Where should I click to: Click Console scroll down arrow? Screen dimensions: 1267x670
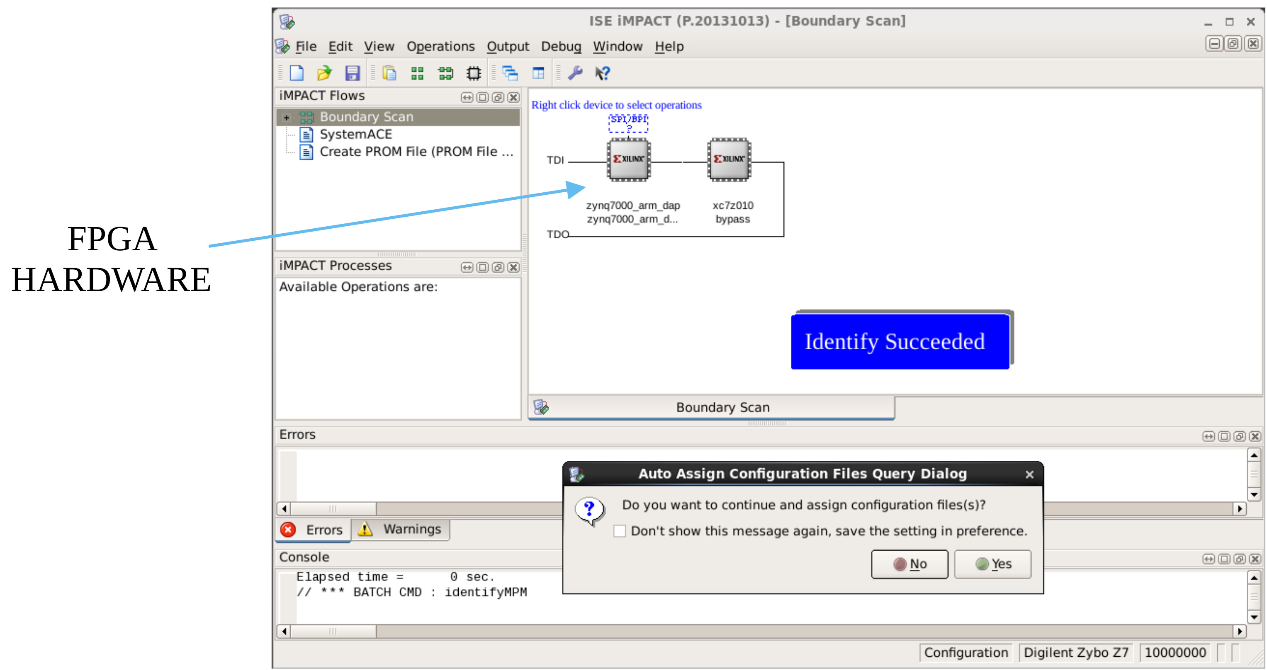[1254, 617]
